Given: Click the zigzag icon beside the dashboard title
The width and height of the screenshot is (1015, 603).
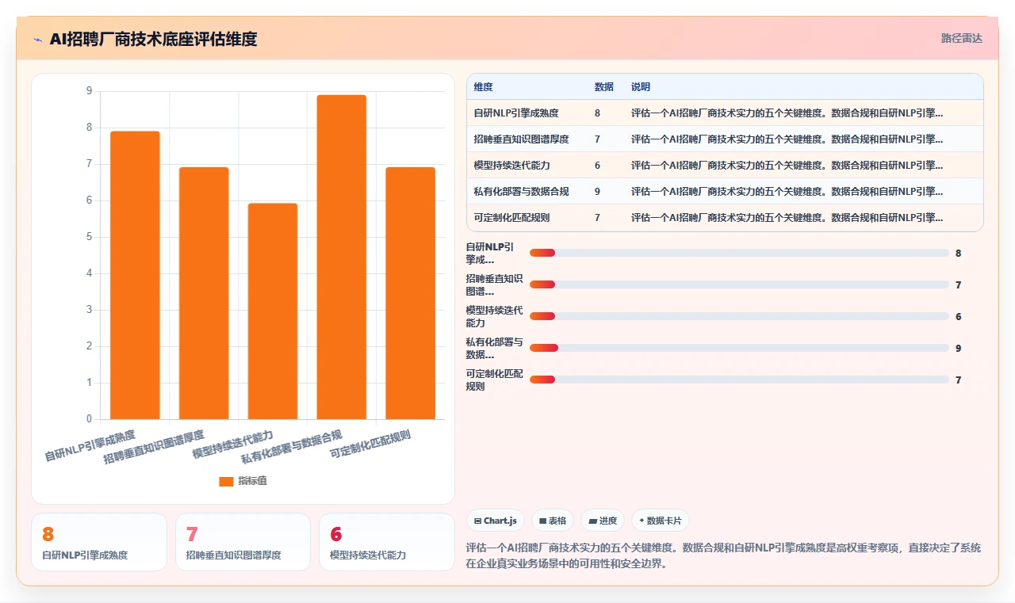Looking at the screenshot, I should point(38,39).
